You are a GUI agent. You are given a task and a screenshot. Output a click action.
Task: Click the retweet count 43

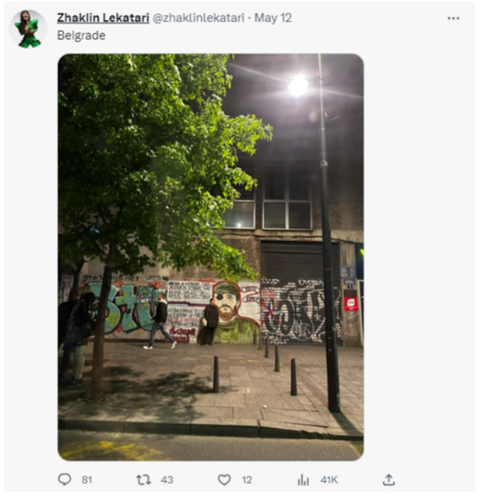pos(167,479)
